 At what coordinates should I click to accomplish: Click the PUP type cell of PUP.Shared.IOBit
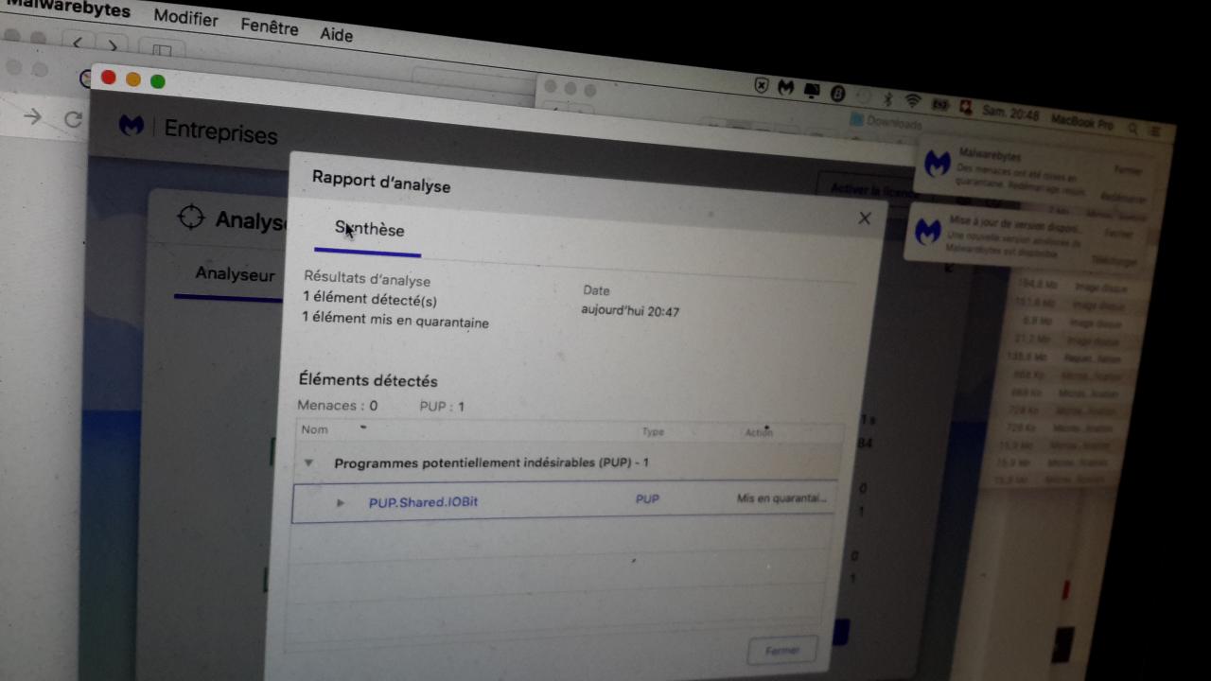tap(647, 498)
